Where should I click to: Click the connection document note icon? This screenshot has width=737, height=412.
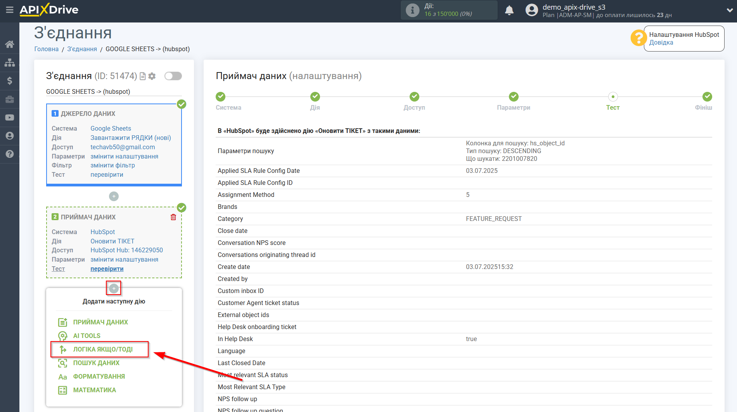click(x=143, y=76)
